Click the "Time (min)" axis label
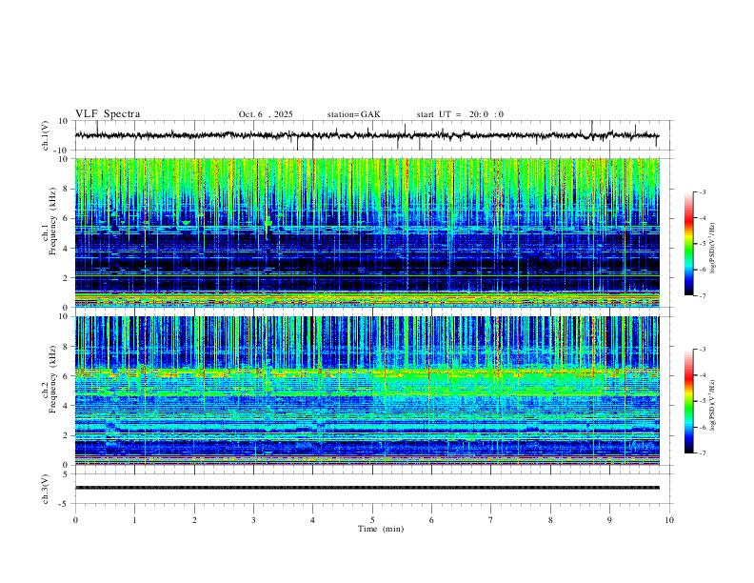754x583 pixels. [x=381, y=529]
